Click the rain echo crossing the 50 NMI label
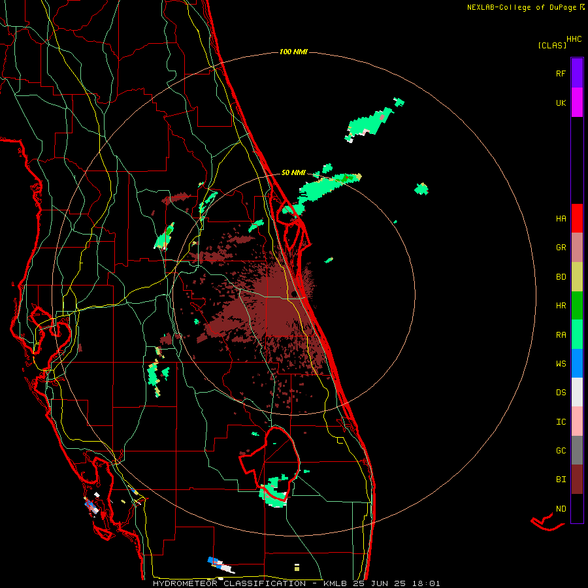588x588 pixels. tap(323, 188)
